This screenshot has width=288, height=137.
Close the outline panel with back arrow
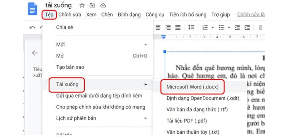tap(35, 53)
